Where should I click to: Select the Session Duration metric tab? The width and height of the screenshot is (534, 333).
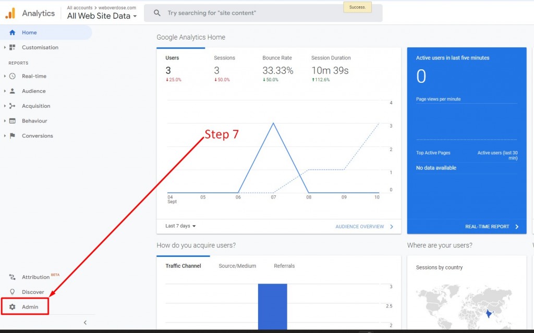pyautogui.click(x=331, y=69)
